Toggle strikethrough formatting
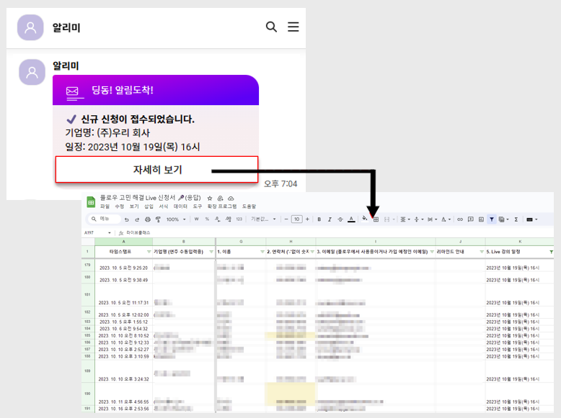 coord(340,219)
